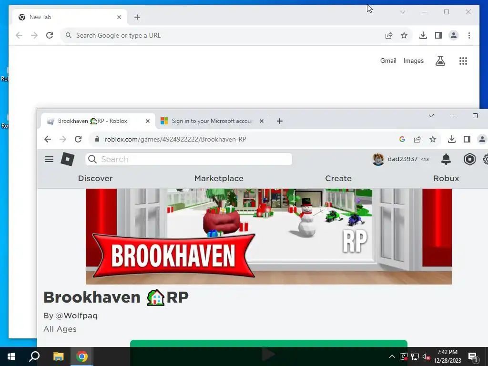
Task: Open the Action Center notifications
Action: (x=473, y=356)
